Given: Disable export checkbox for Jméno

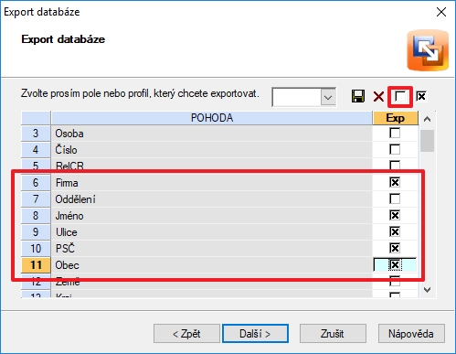Looking at the screenshot, I should 395,215.
